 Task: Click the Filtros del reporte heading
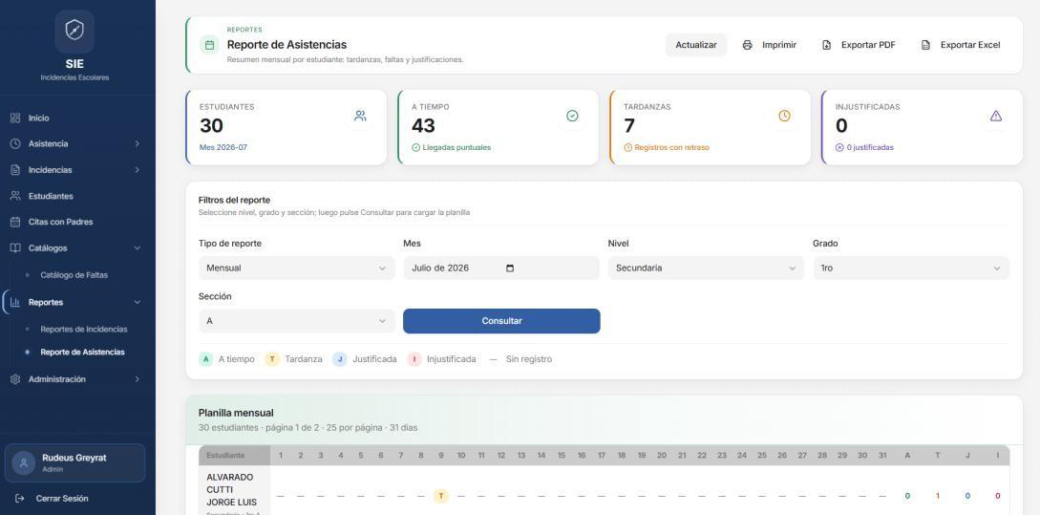pyautogui.click(x=234, y=200)
